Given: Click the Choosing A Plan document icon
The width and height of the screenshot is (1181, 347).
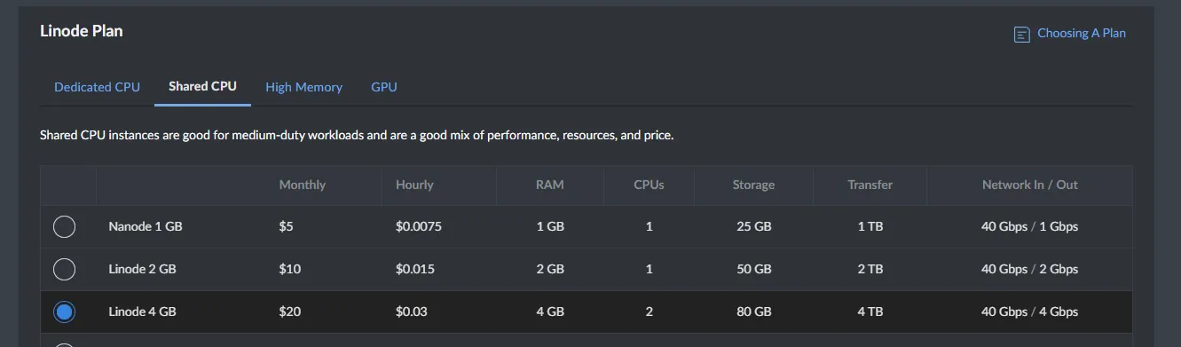Looking at the screenshot, I should [1022, 34].
